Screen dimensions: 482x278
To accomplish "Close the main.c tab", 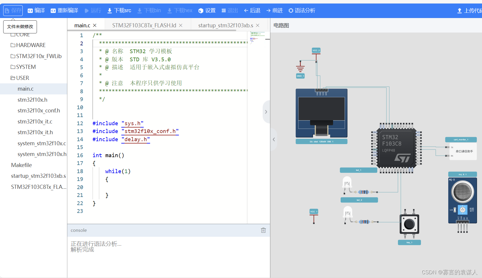I will point(95,26).
